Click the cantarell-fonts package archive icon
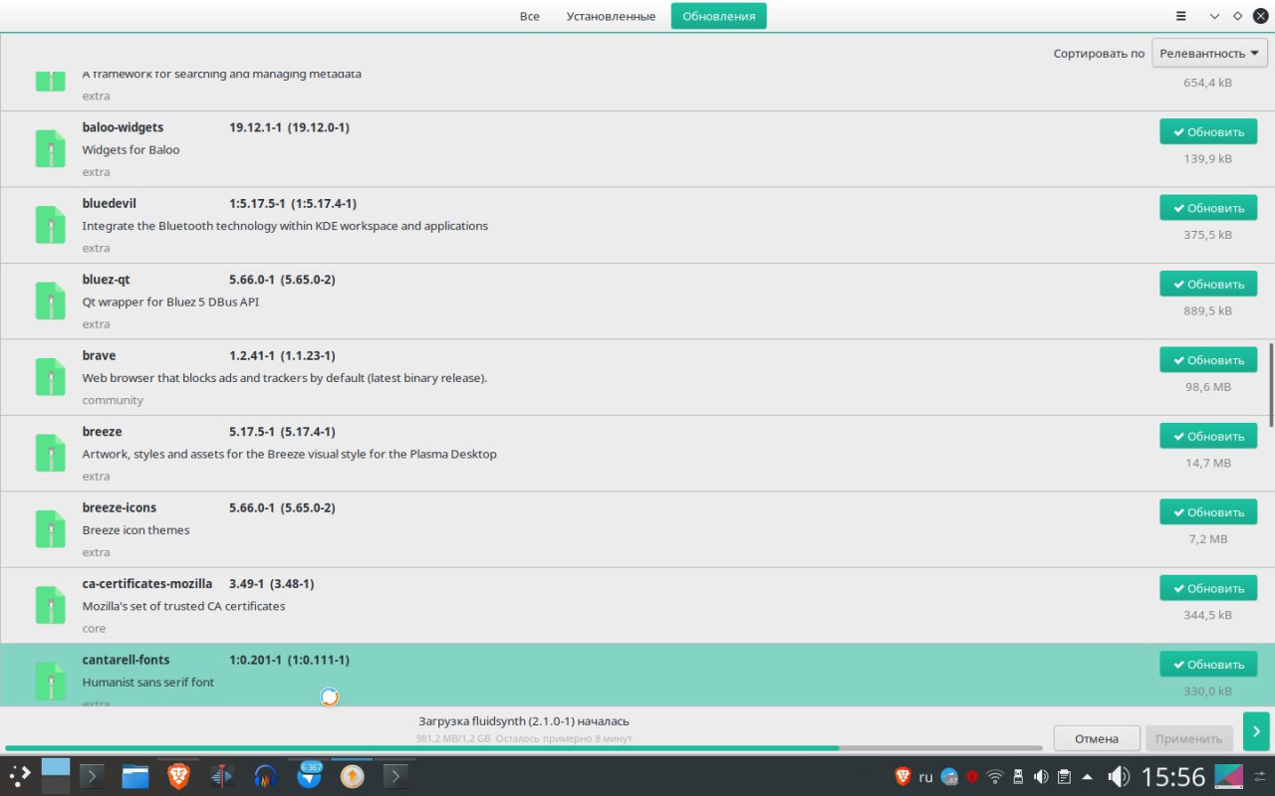This screenshot has height=796, width=1275. tap(51, 682)
